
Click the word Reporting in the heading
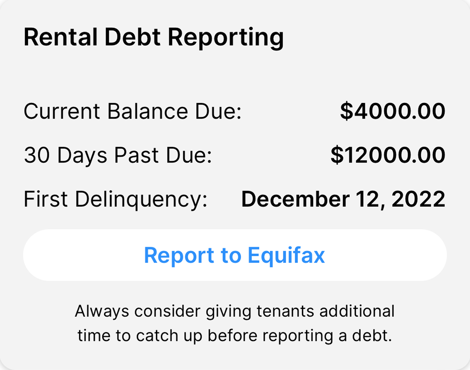coord(226,37)
